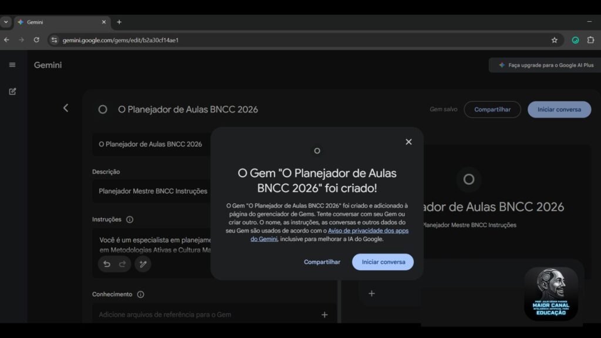Image resolution: width=601 pixels, height=338 pixels.
Task: Open the Aviso de privacidade dos apps link
Action: click(367, 231)
